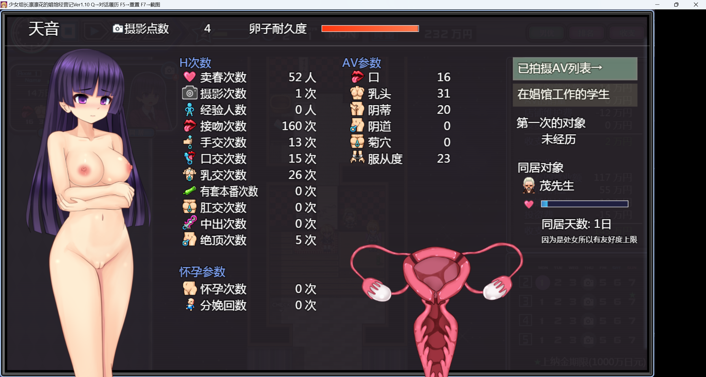Click the baby icon beside 分娩回数
This screenshot has width=706, height=377.
coord(190,305)
